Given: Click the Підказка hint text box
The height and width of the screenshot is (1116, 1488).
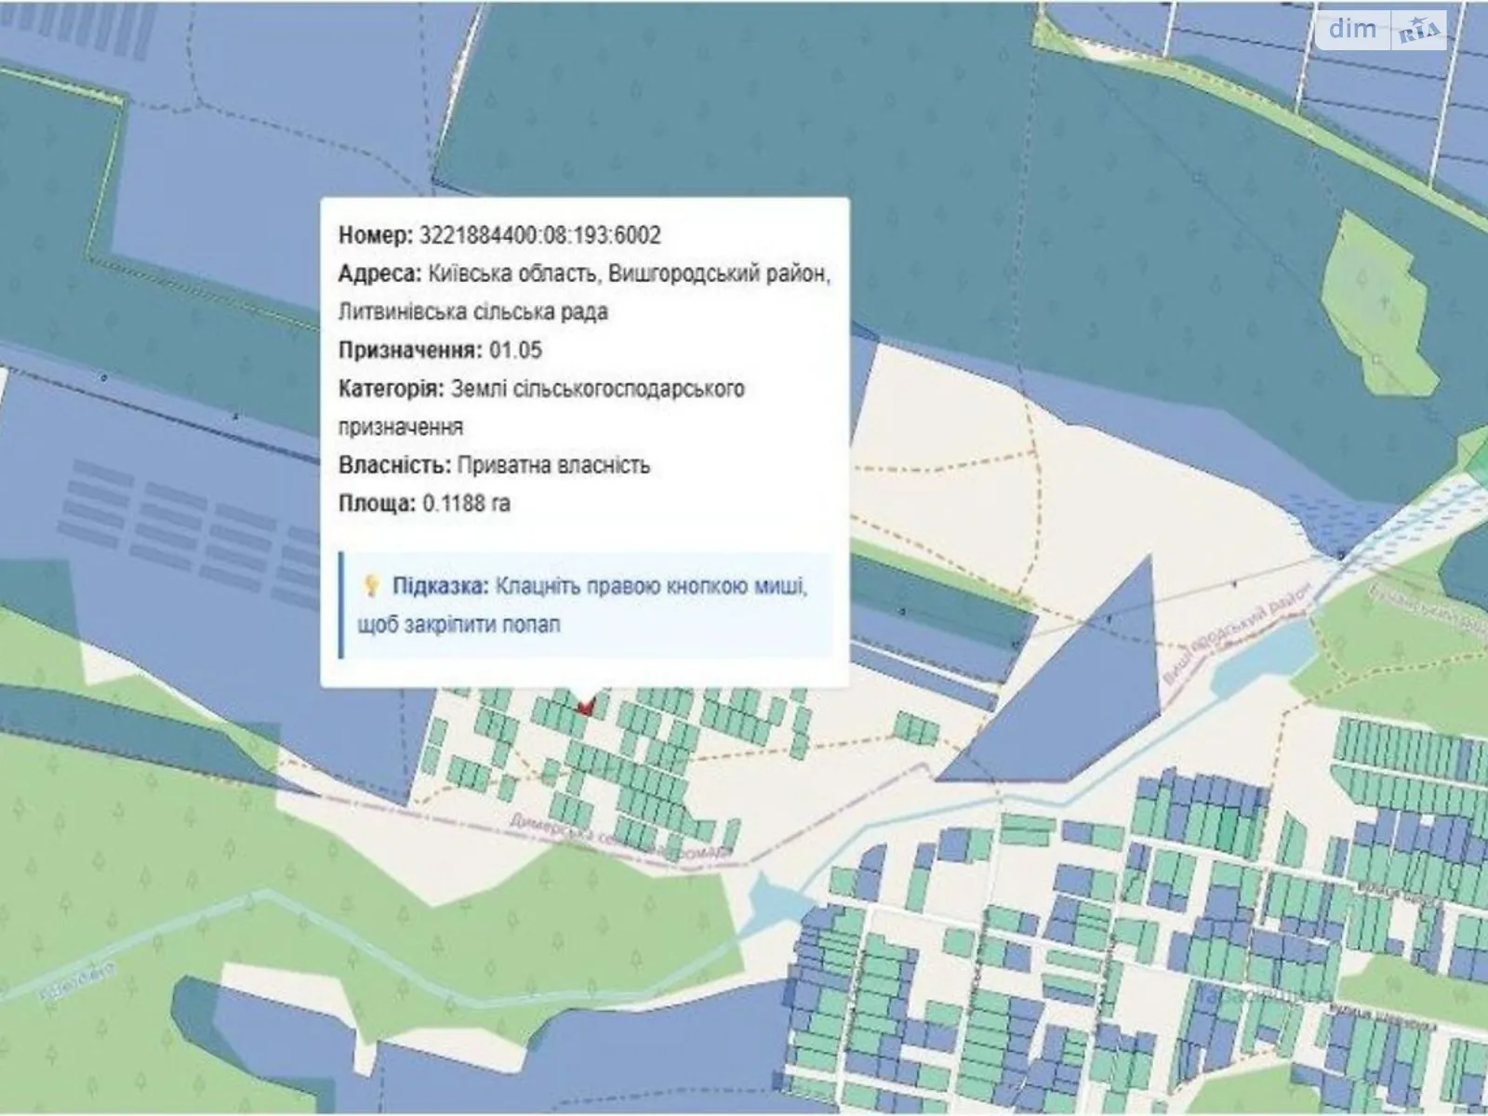Looking at the screenshot, I should [586, 605].
